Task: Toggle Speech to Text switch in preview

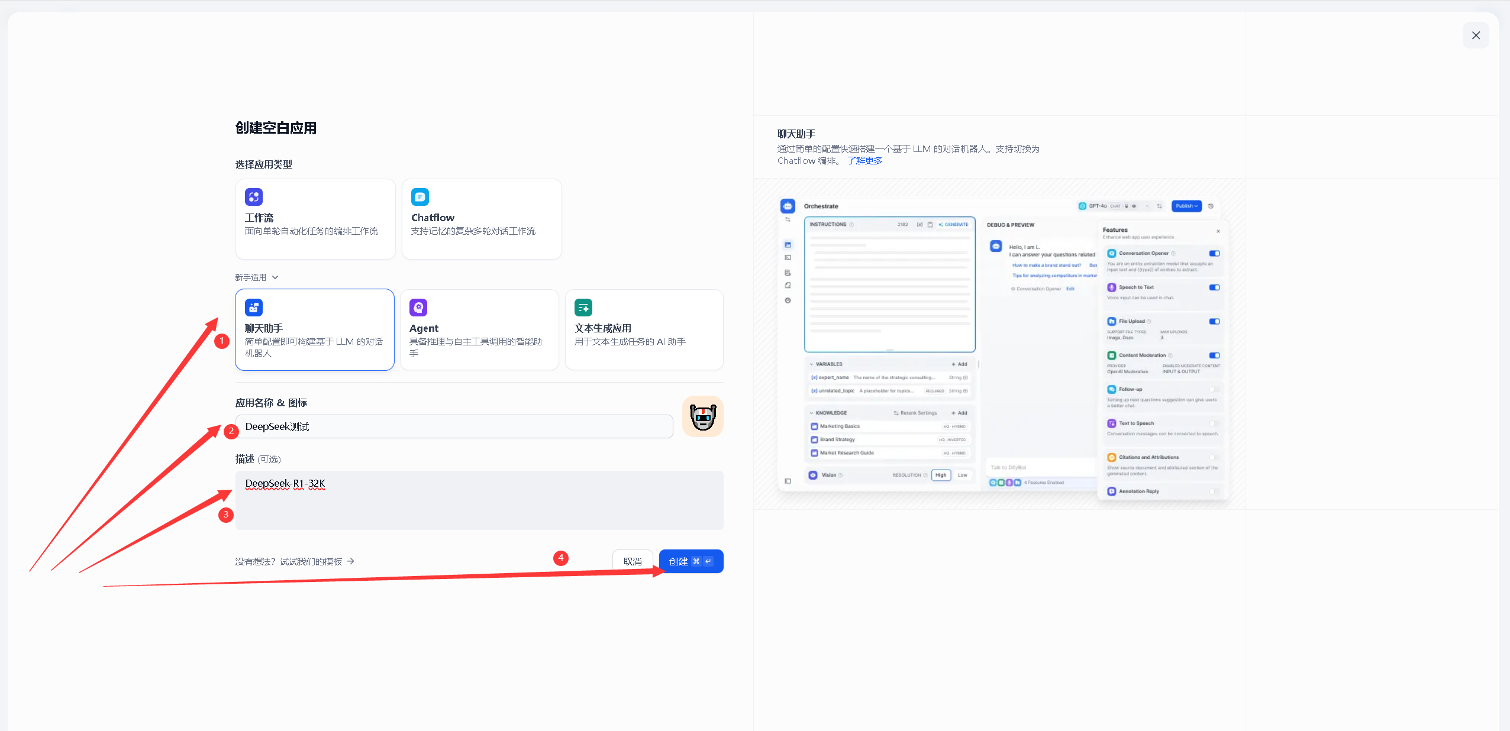Action: click(x=1214, y=287)
